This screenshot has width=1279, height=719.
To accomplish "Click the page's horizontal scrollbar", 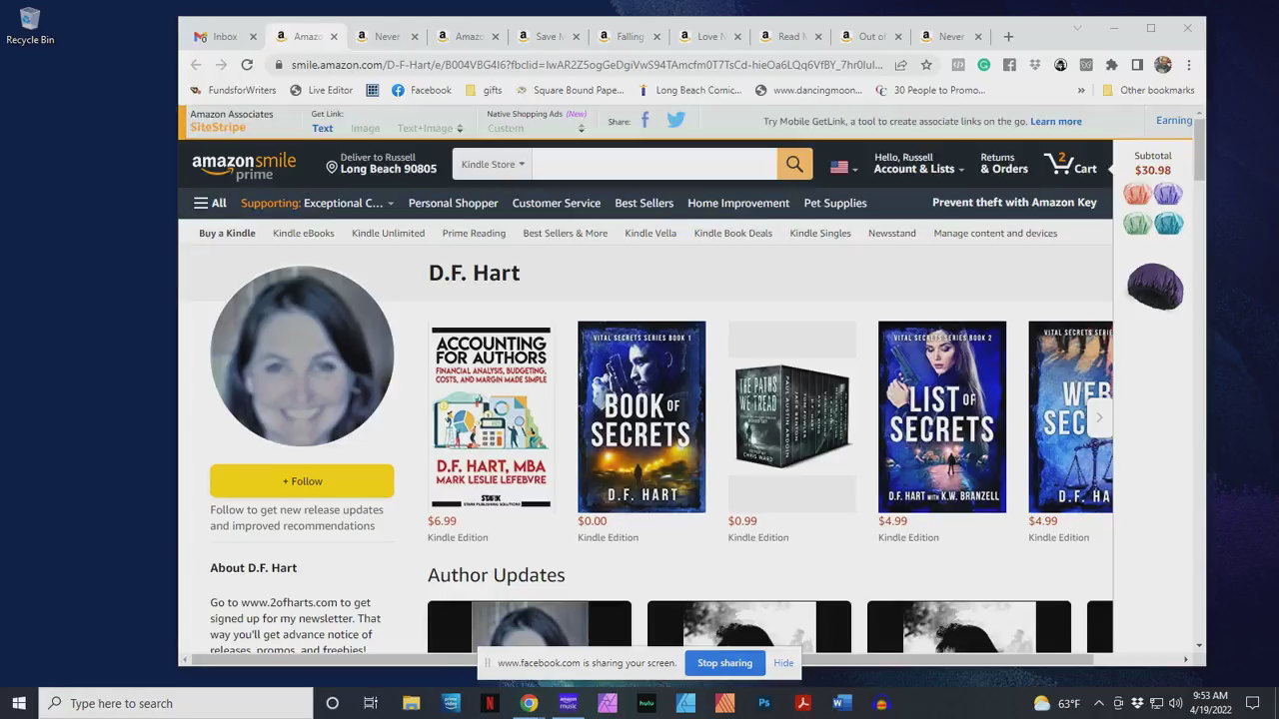I will pyautogui.click(x=641, y=659).
